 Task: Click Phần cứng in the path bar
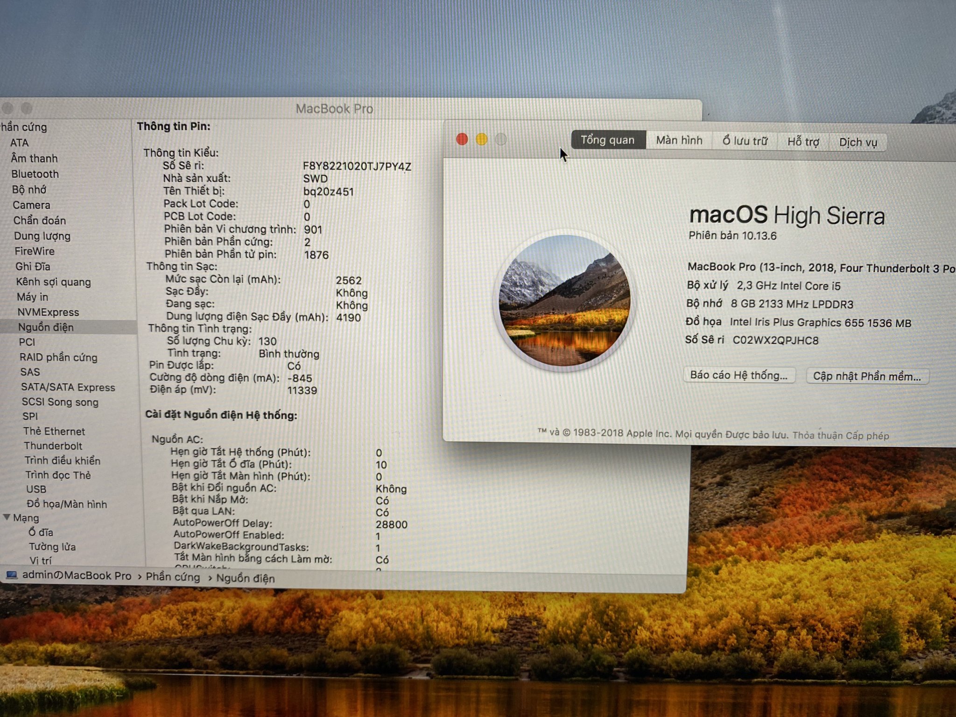tap(173, 577)
